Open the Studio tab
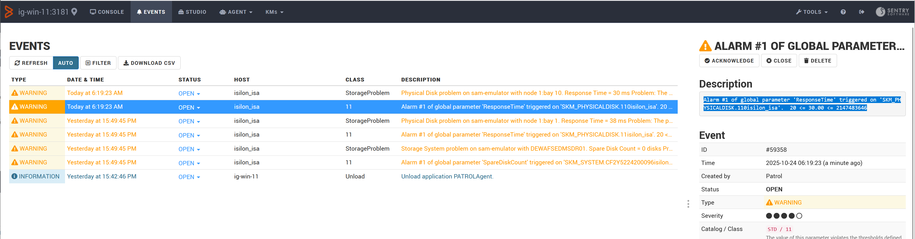This screenshot has width=915, height=239. [192, 12]
